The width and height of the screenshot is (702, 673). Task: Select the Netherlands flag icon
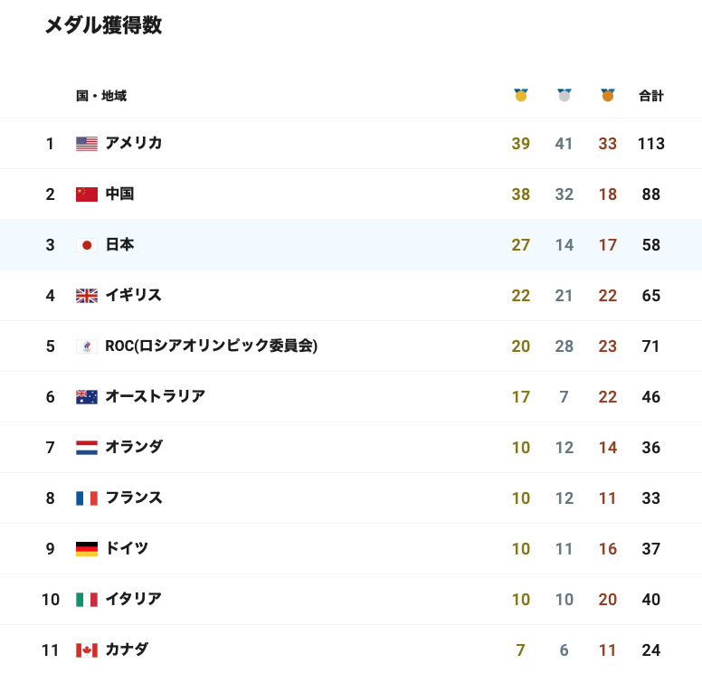tap(87, 448)
